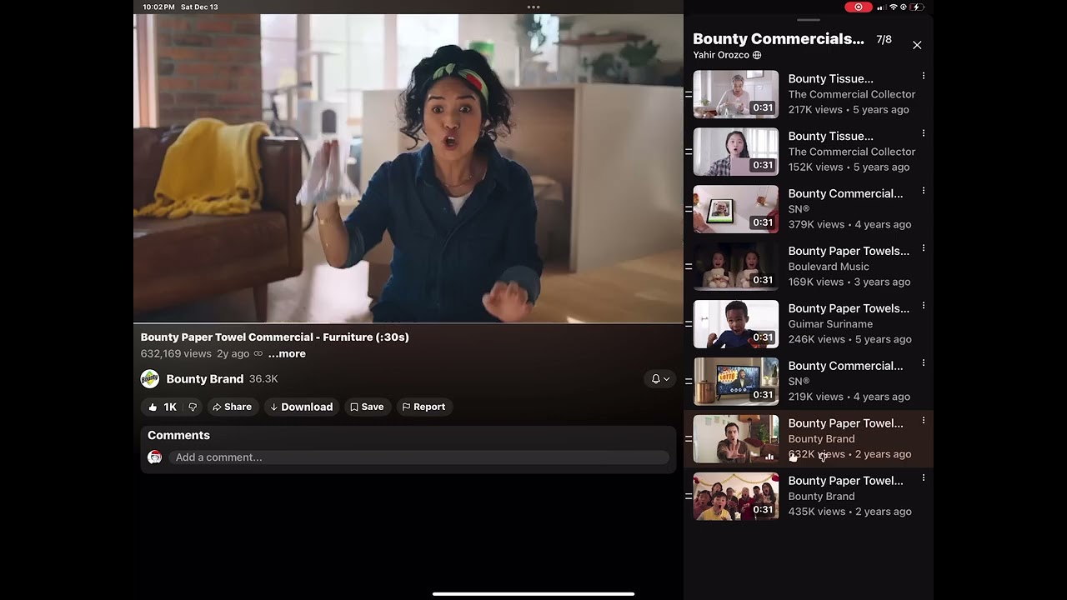Report the current video
Screen dimensions: 1067x600
point(423,407)
